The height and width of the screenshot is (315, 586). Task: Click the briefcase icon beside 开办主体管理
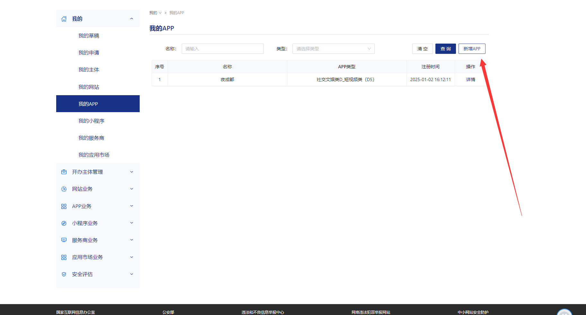64,172
